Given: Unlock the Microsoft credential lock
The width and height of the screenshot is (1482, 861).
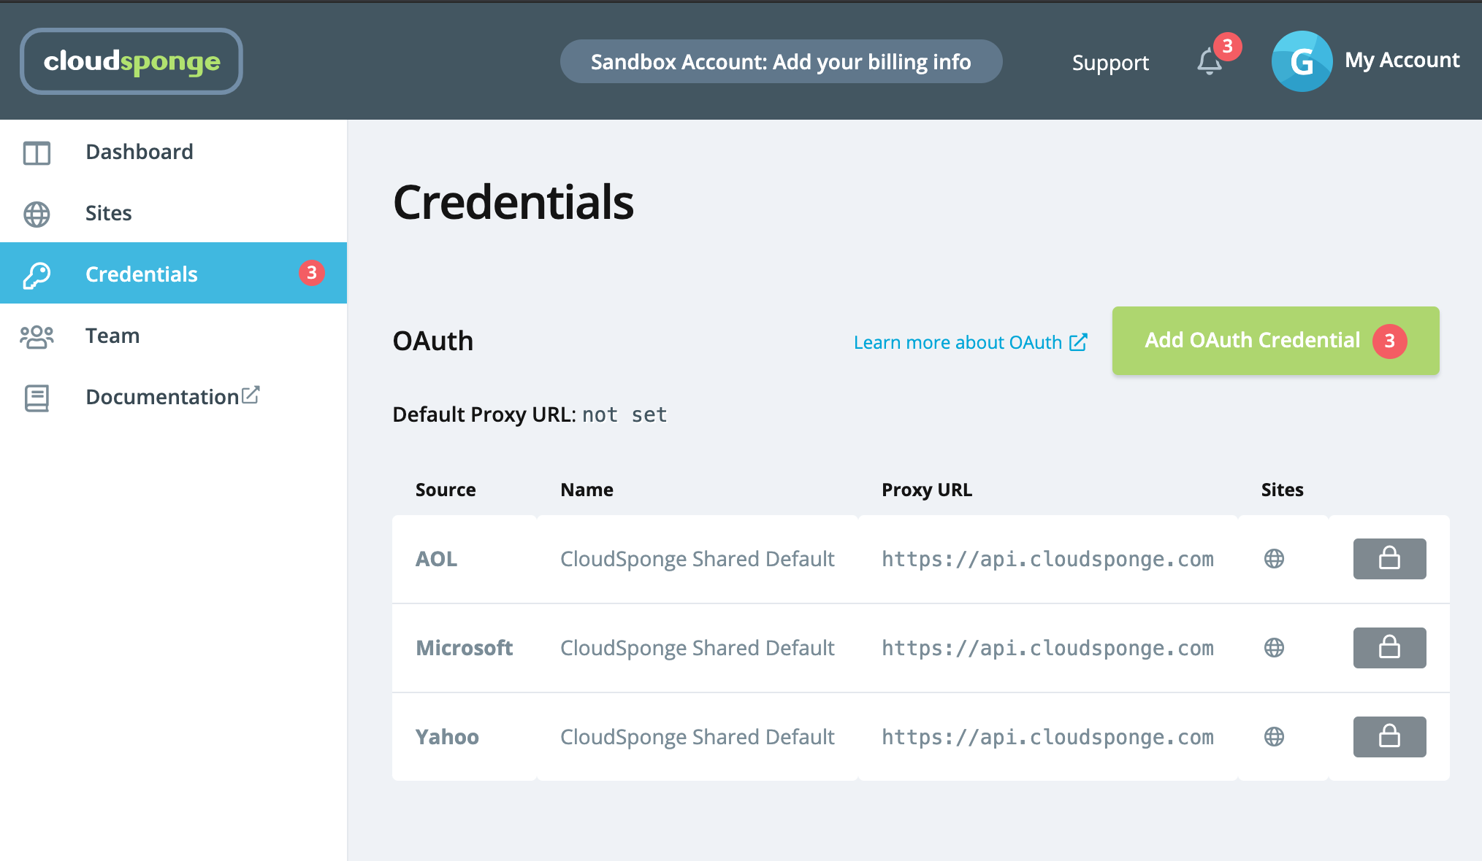Looking at the screenshot, I should [x=1389, y=648].
